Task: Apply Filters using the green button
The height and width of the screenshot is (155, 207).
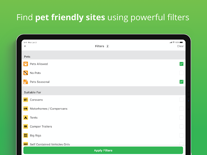Action: [103, 150]
